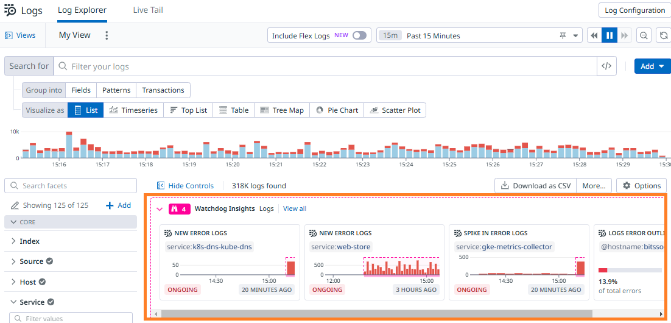
Task: Click View all Watchdog Insights link
Action: coord(295,209)
